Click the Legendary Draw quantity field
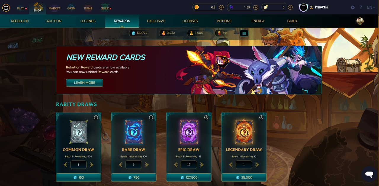Viewport: 379px width, 186px height. click(244, 165)
